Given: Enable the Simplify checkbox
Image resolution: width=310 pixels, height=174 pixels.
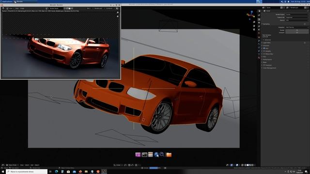Looking at the screenshot, I should 264,51.
